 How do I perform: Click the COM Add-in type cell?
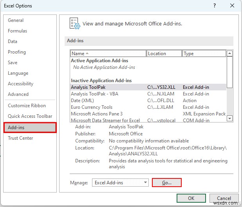[196, 120]
